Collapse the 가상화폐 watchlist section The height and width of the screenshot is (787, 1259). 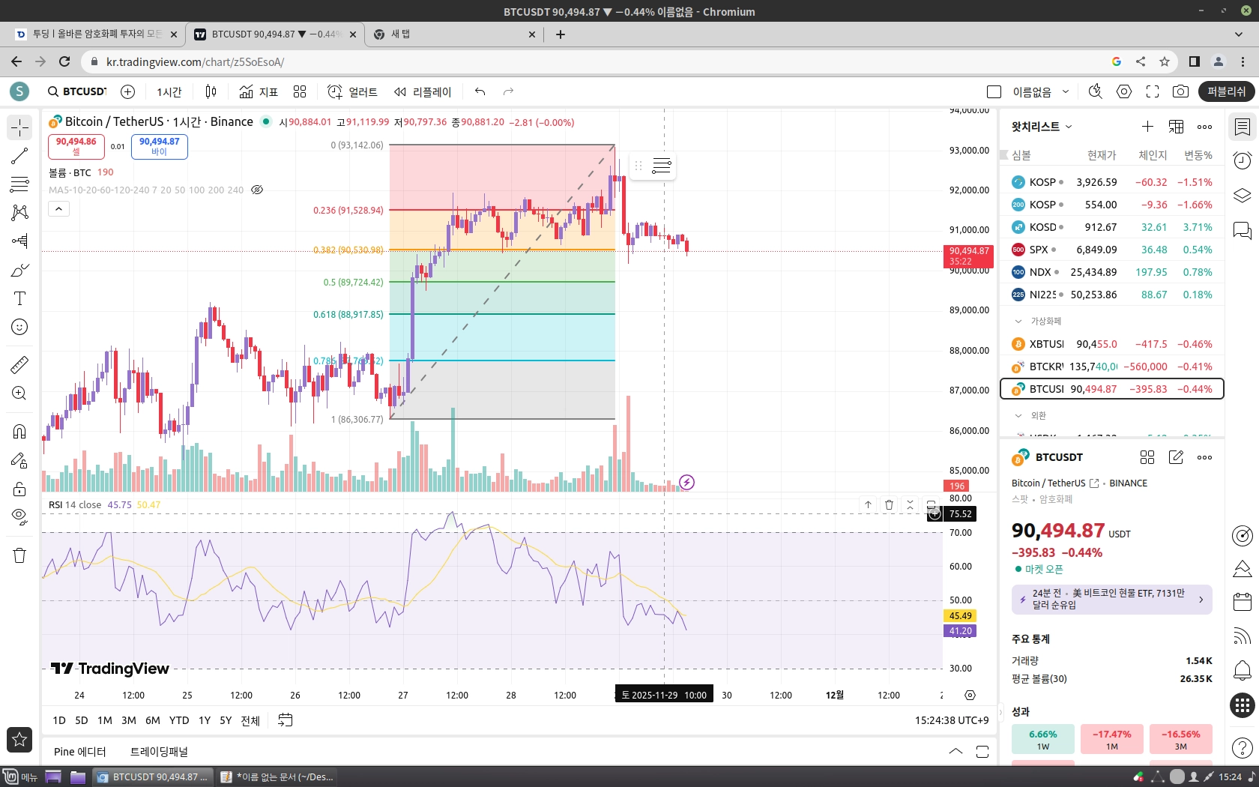(1018, 321)
